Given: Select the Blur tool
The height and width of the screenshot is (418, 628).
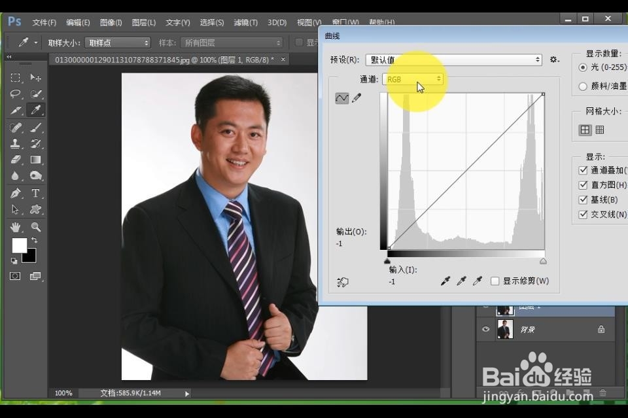Looking at the screenshot, I should (16, 176).
